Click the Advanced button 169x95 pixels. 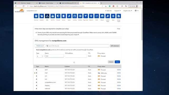point(115,46)
